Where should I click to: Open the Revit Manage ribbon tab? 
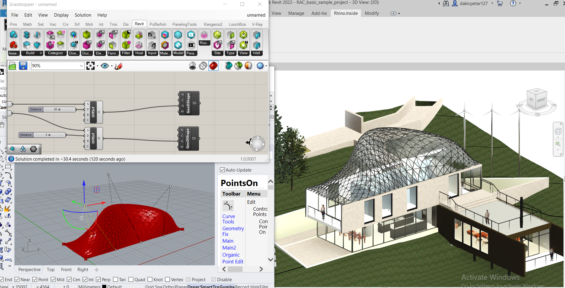(x=296, y=13)
